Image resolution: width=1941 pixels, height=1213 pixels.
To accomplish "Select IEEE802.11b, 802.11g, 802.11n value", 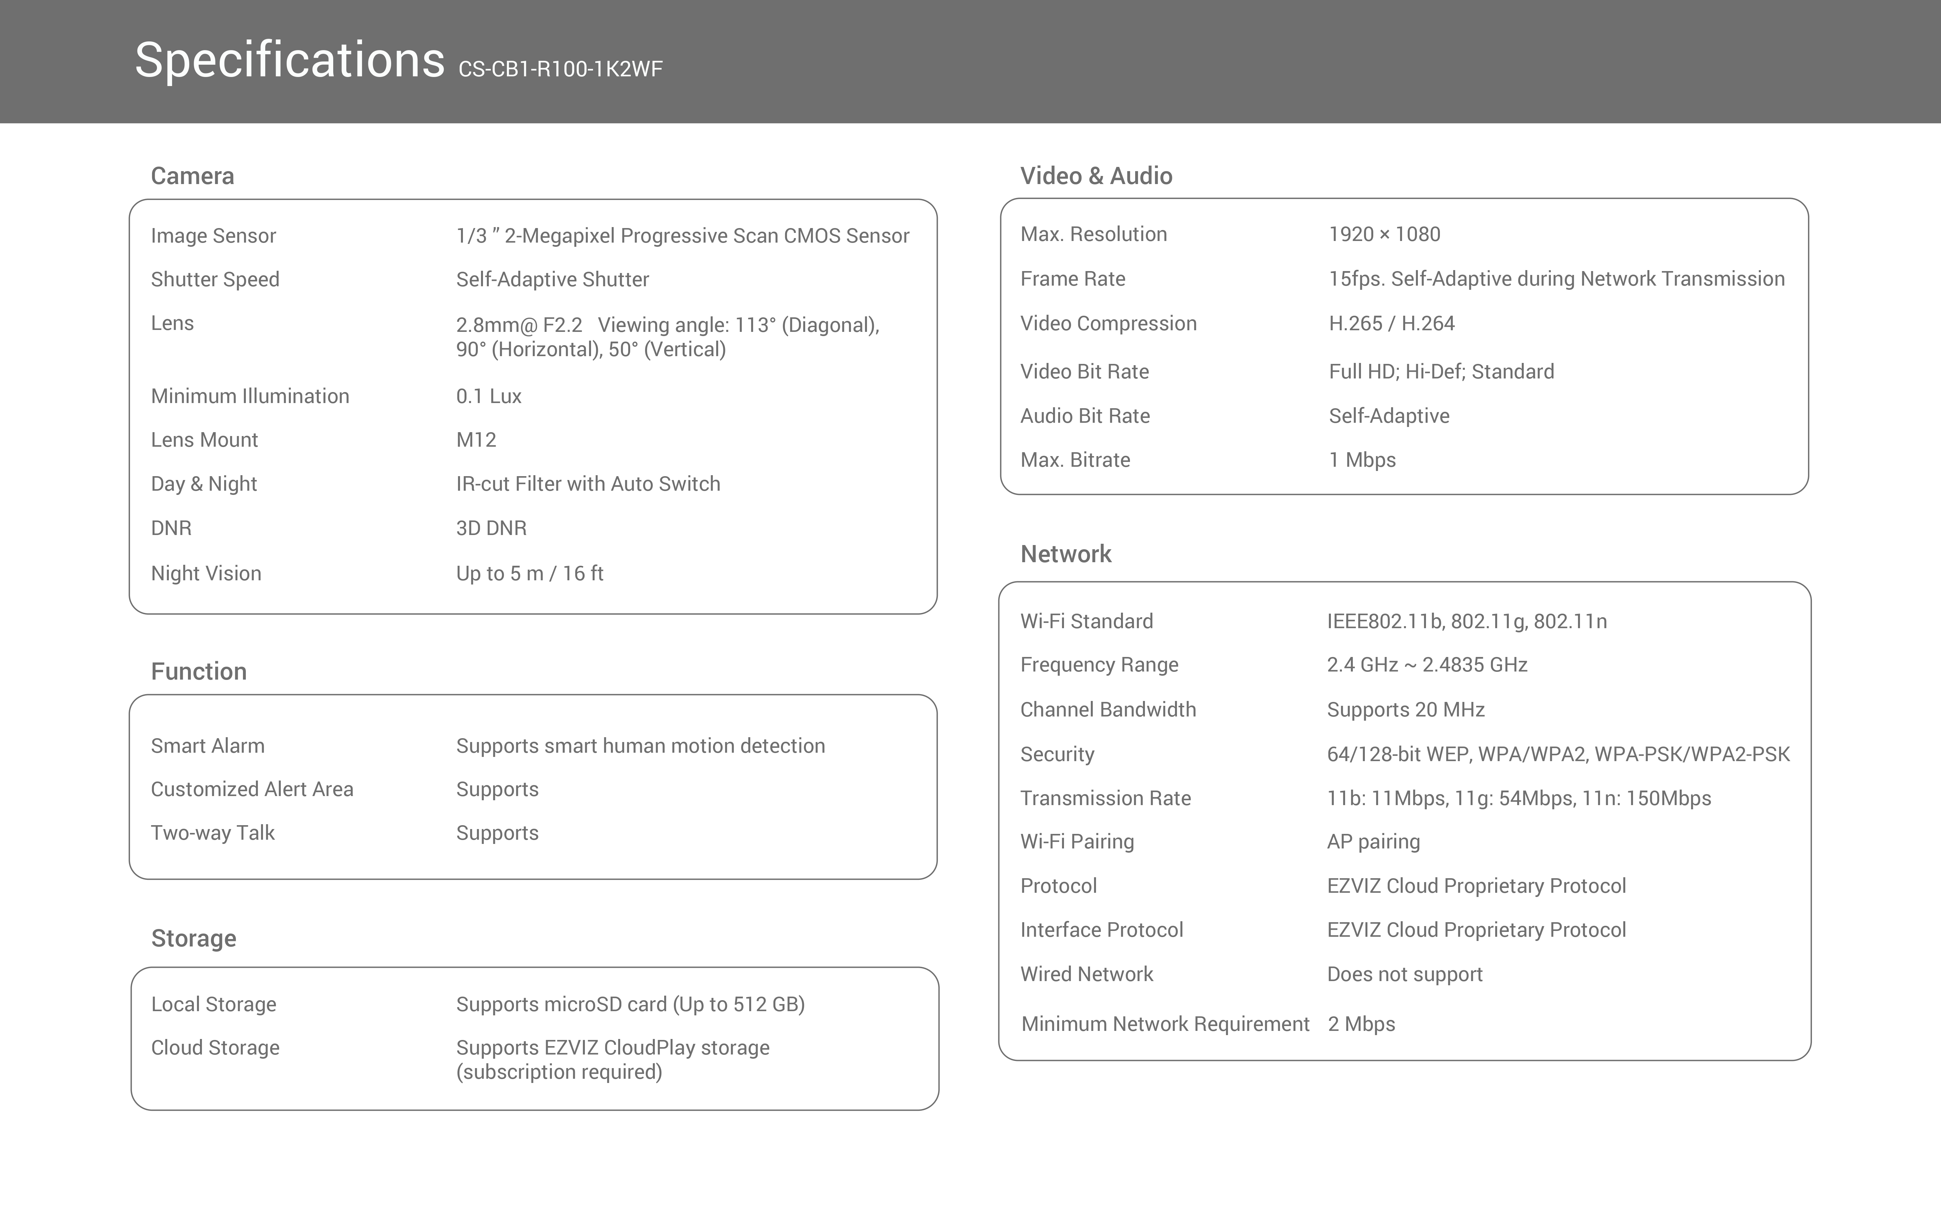I will [x=1467, y=621].
